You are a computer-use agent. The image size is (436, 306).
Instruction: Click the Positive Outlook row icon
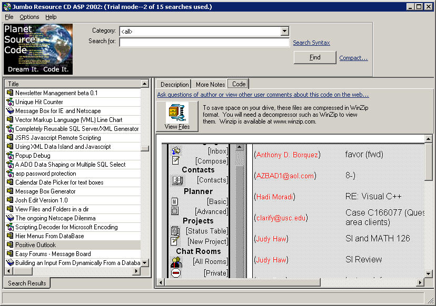pyautogui.click(x=10, y=244)
